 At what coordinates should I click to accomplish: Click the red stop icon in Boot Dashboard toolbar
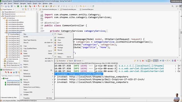tap(11, 73)
